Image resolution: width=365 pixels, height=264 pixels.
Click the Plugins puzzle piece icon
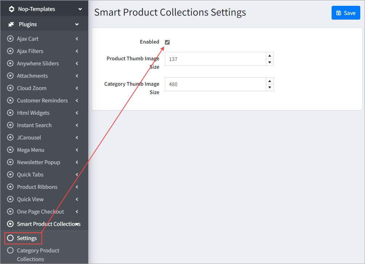pos(11,24)
